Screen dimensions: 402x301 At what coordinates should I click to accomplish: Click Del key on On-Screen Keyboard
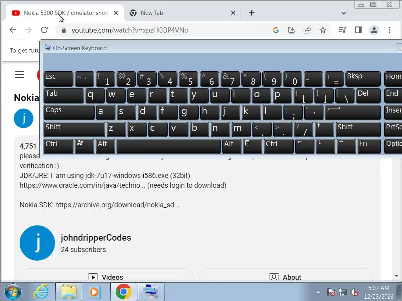pos(368,96)
